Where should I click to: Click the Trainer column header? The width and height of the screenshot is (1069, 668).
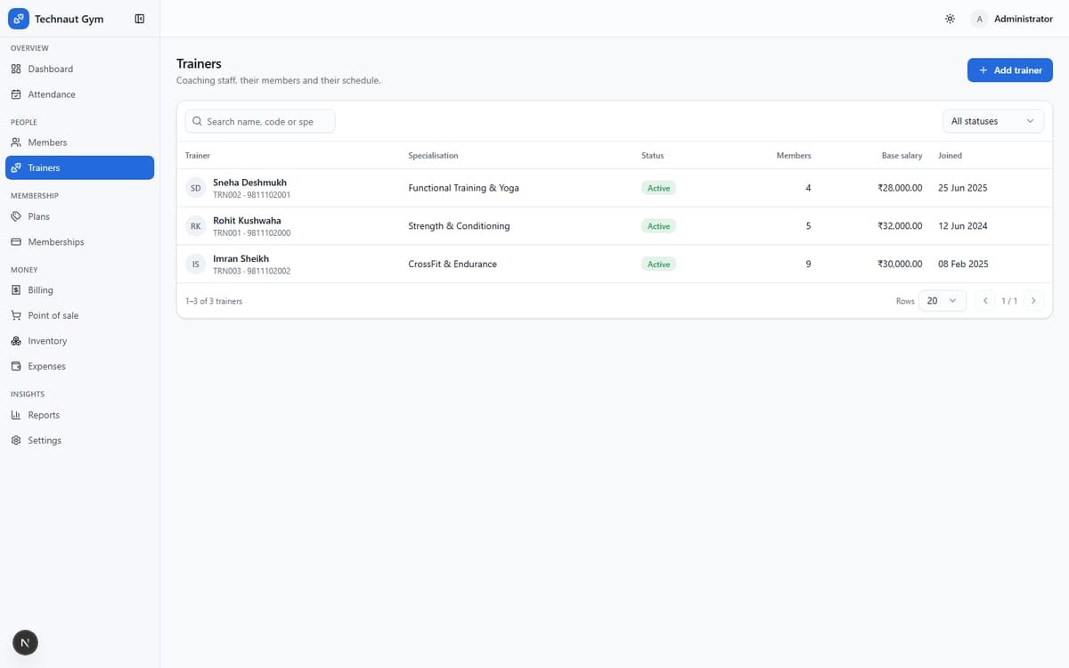[x=198, y=156]
